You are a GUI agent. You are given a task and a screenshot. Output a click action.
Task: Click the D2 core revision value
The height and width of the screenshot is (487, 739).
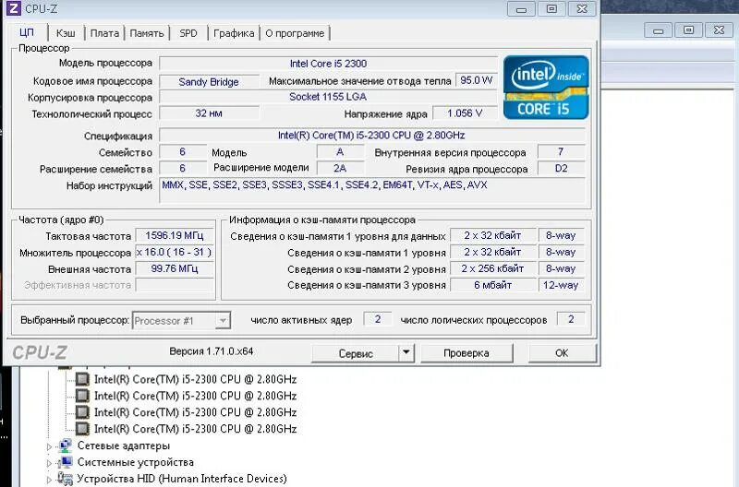(x=562, y=169)
